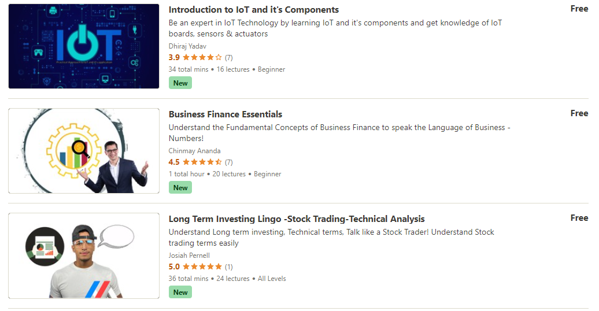Viewport: 599px width, 311px height.
Task: Click the Free label for Long Term Investing
Action: [579, 218]
